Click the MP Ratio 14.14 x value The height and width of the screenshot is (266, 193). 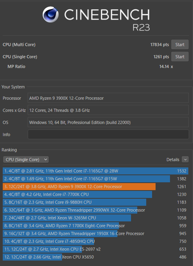tap(166, 66)
